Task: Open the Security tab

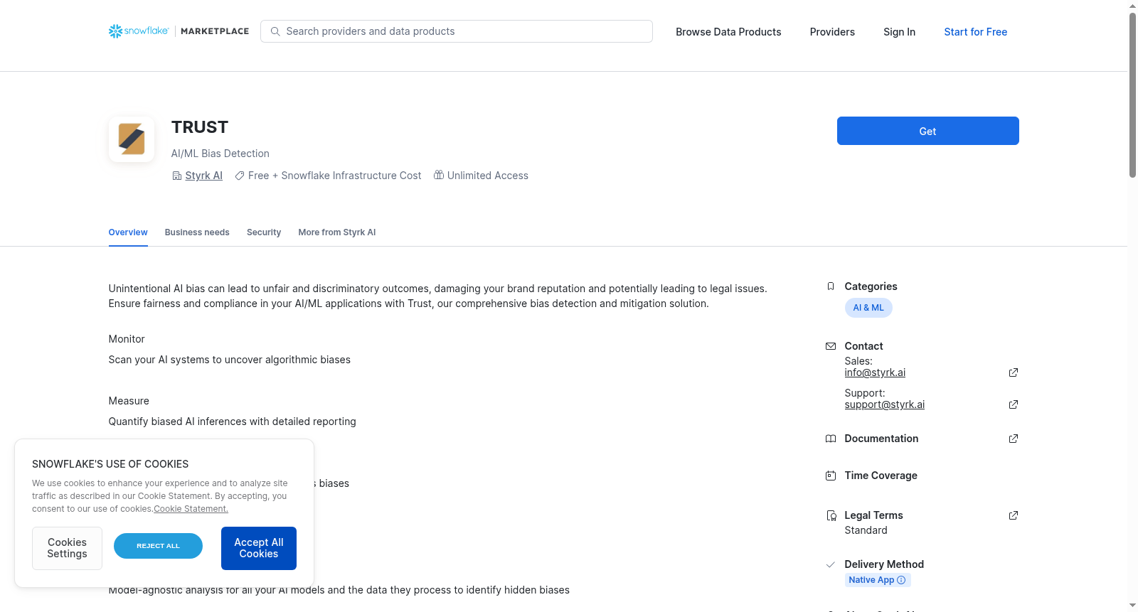Action: (264, 232)
